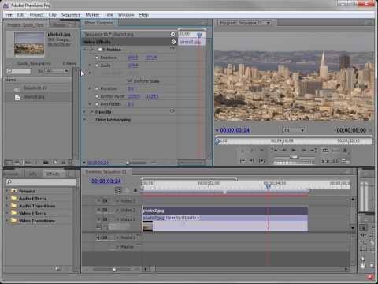The image size is (378, 284).
Task: Select the Hand tool in Tools panel
Action: 362,266
